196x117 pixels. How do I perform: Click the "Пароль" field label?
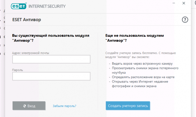(18, 70)
